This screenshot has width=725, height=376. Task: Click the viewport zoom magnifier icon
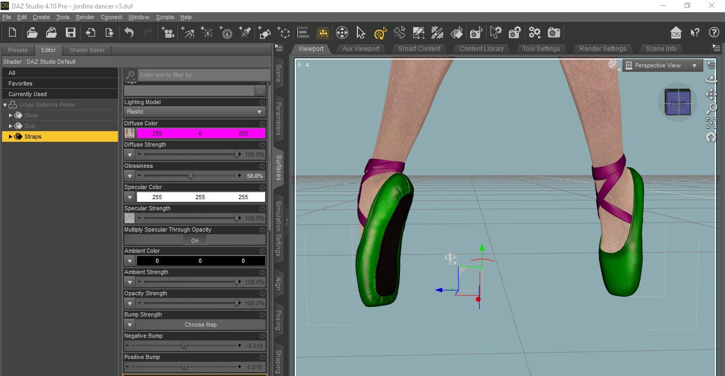pos(711,108)
